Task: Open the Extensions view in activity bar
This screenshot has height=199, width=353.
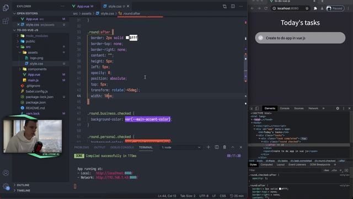Action: coord(6,21)
